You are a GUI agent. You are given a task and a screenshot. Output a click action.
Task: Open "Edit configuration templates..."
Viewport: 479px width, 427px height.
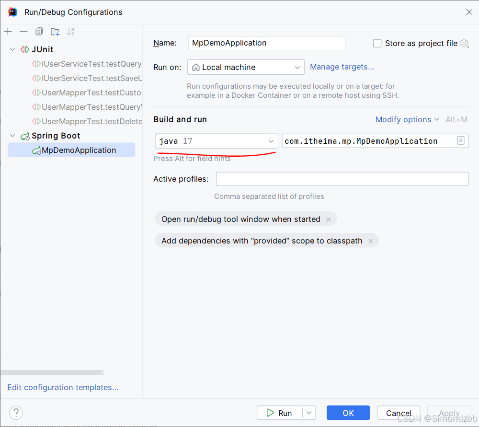[62, 387]
